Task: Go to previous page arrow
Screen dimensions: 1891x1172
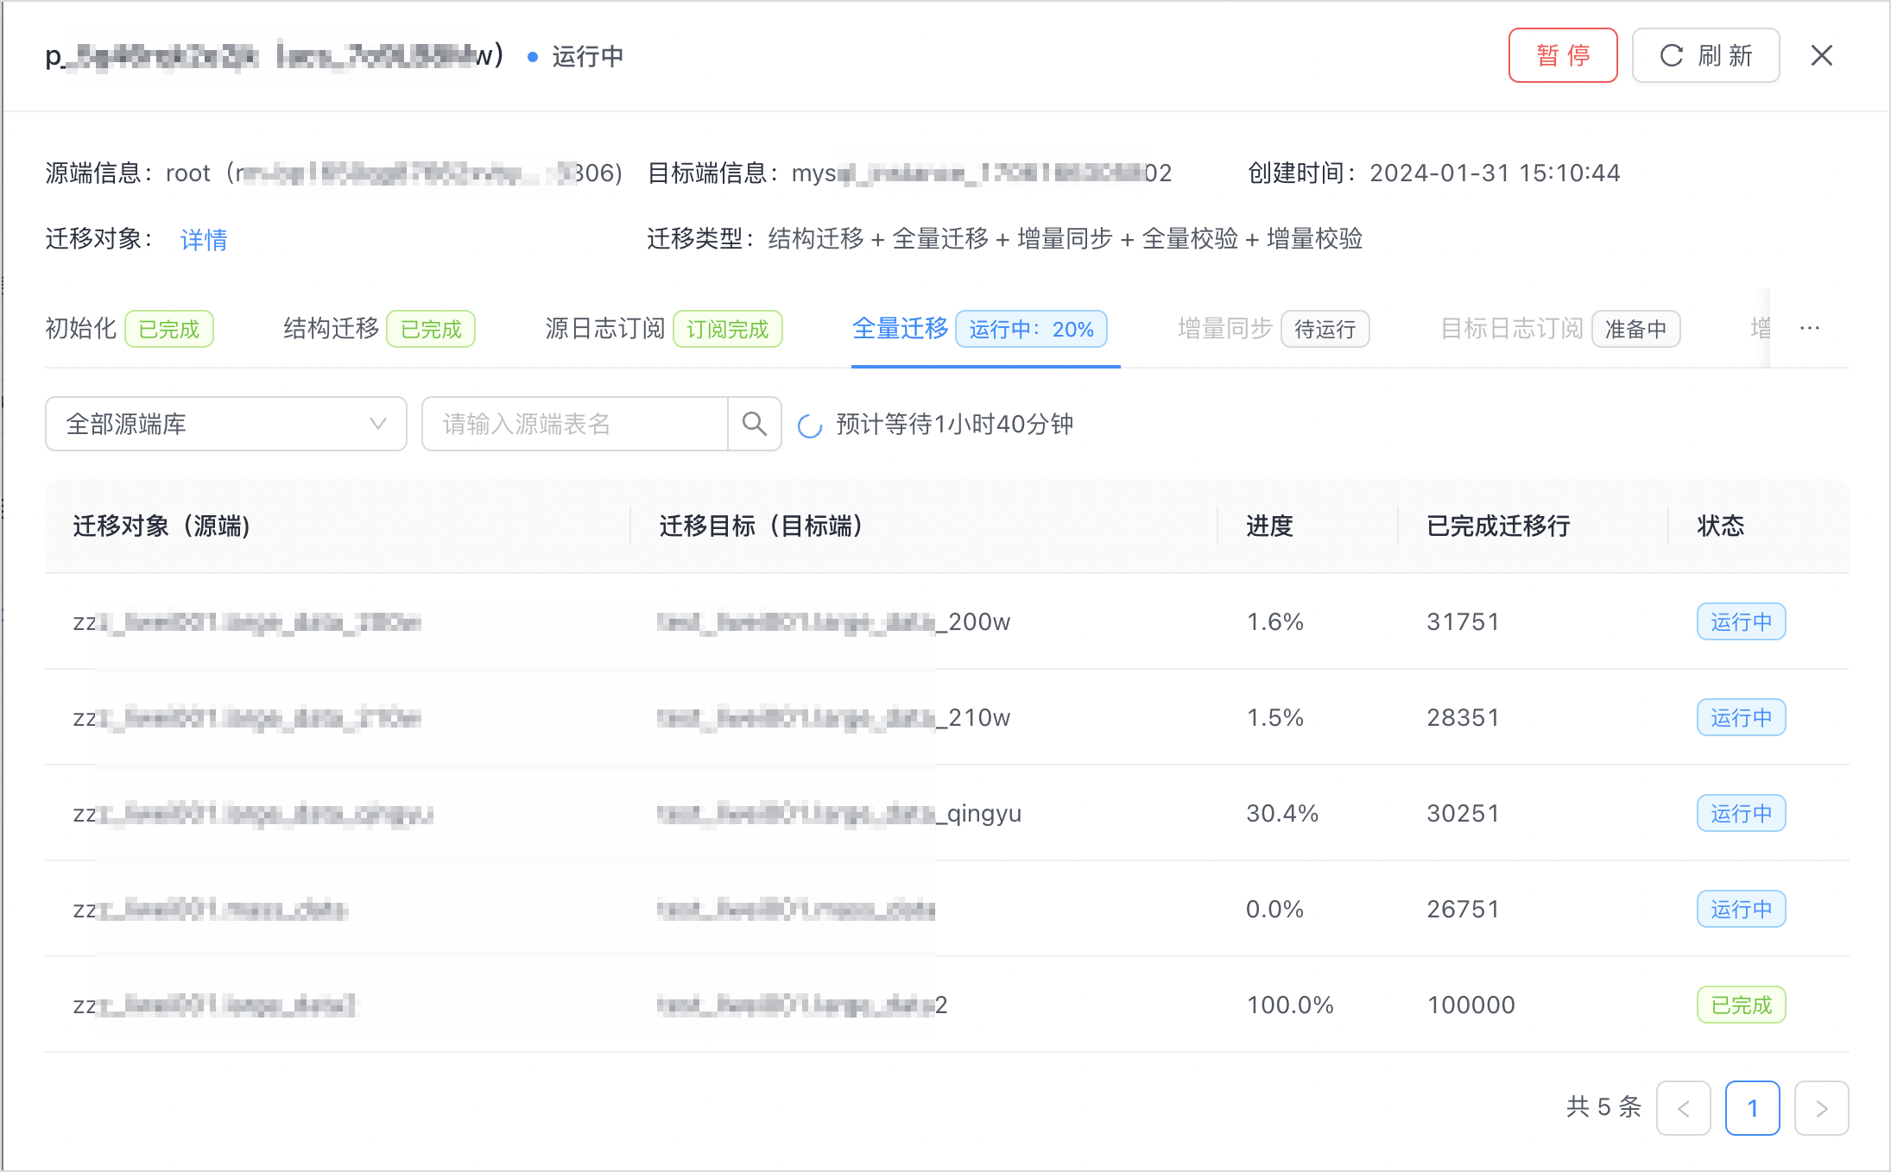Action: click(x=1683, y=1108)
